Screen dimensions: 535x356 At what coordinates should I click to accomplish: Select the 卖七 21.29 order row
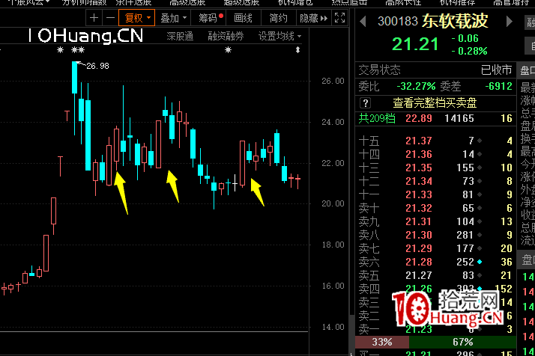[435, 249]
